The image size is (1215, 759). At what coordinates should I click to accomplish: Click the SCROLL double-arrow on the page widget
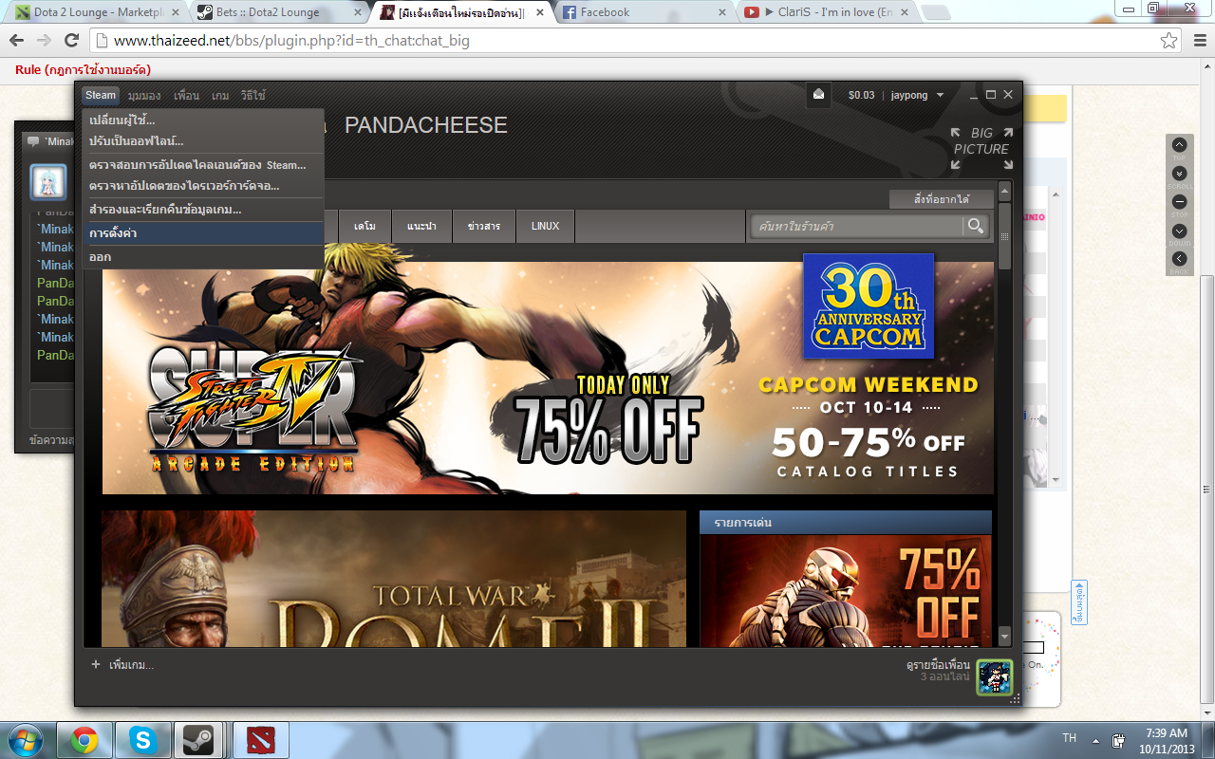[x=1179, y=174]
